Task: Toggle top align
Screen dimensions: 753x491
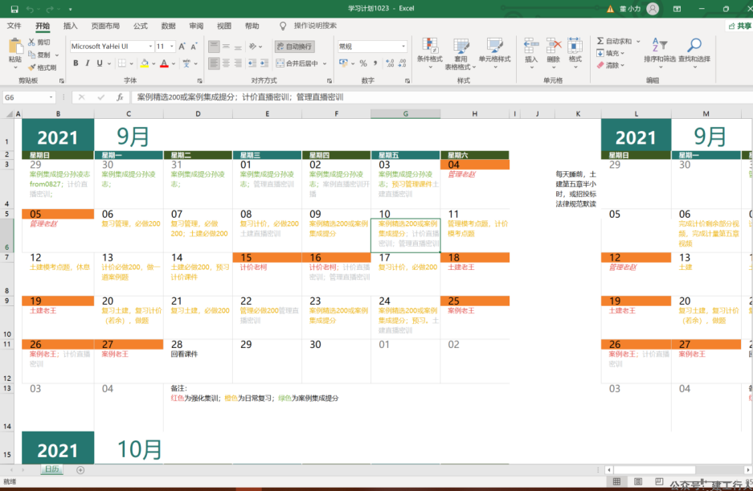Action: click(x=215, y=47)
